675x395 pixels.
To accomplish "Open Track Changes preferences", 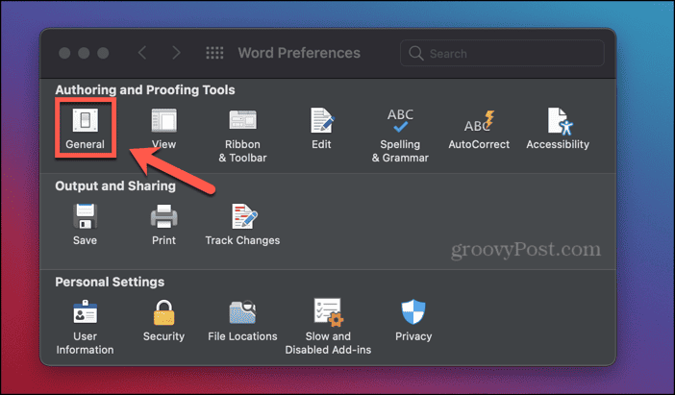I will (243, 224).
